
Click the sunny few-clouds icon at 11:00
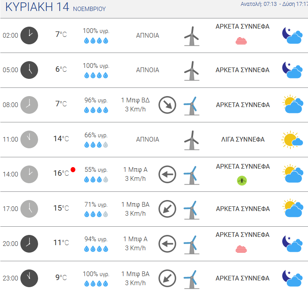pos(292,140)
